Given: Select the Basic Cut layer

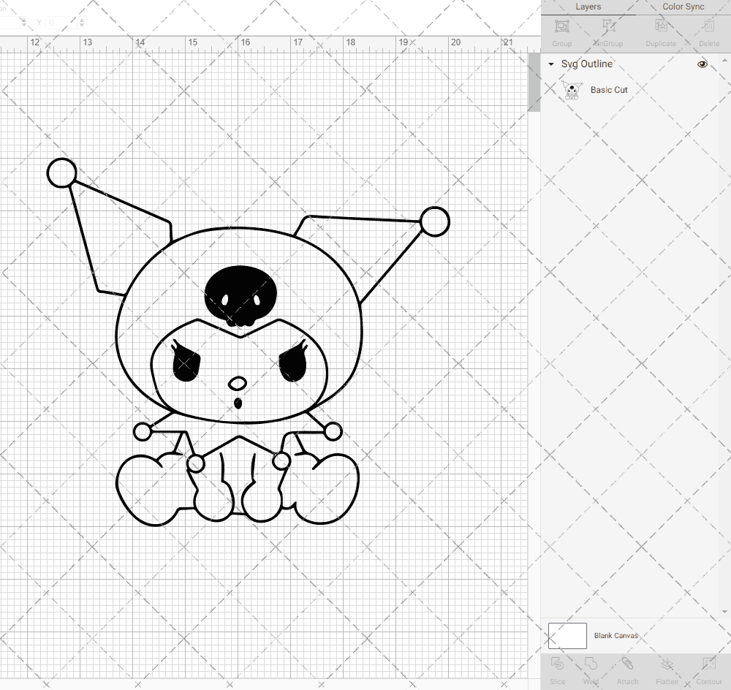Looking at the screenshot, I should click(609, 90).
